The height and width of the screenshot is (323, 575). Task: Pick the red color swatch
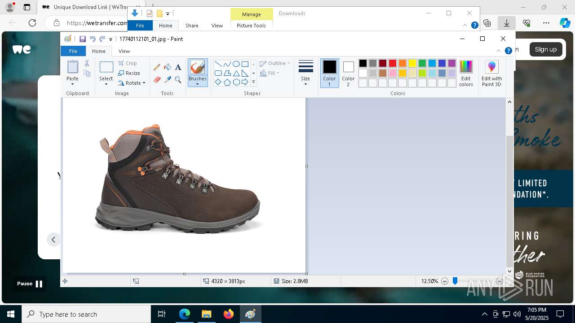pyautogui.click(x=393, y=63)
